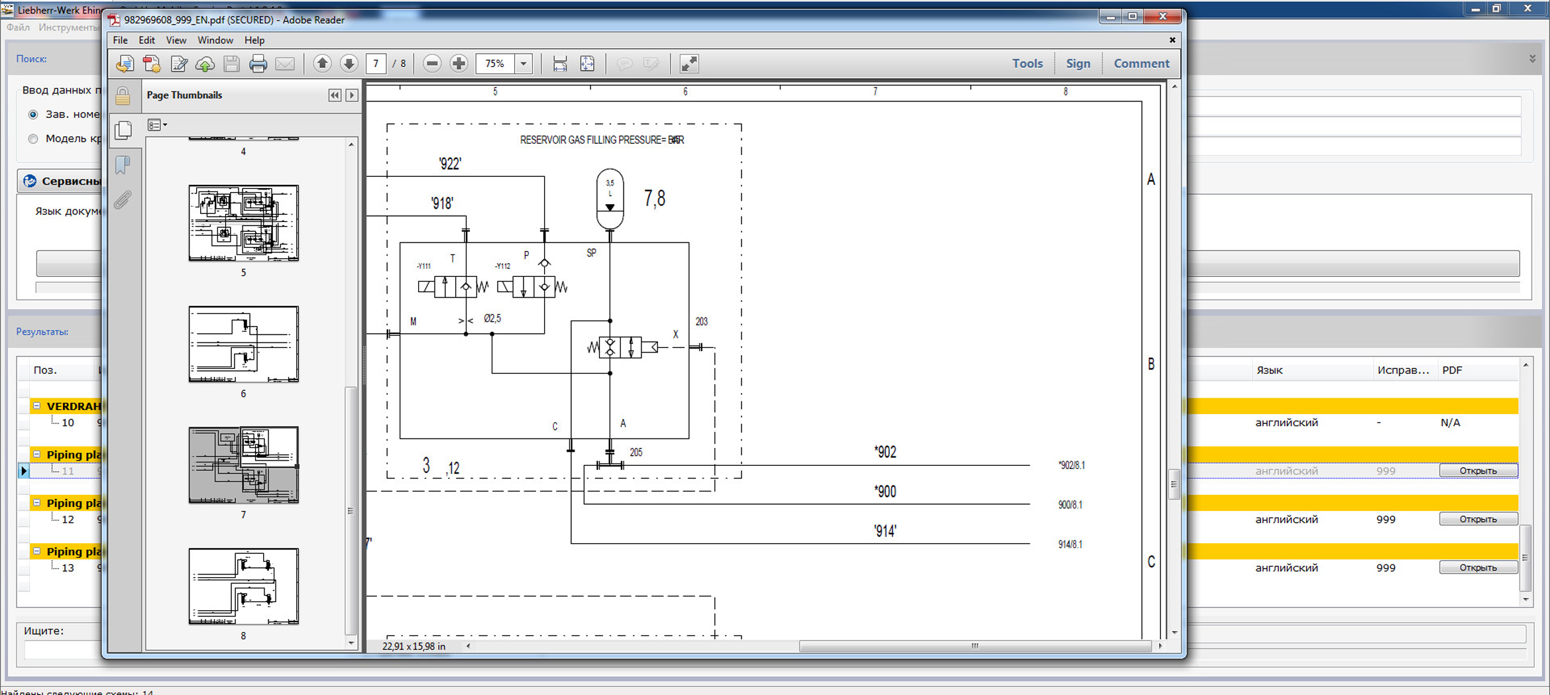
Task: Open the Tools pane
Action: click(x=1027, y=64)
